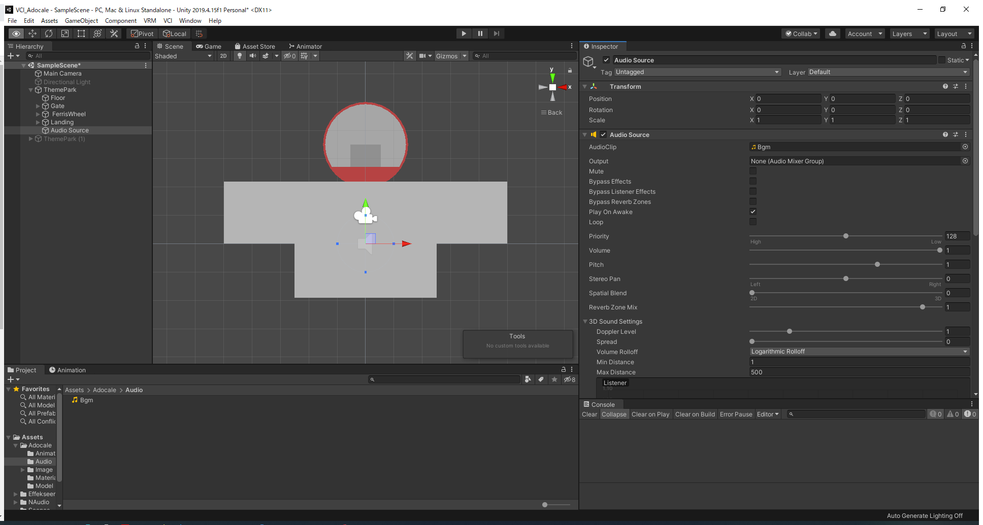This screenshot has height=525, width=983.
Task: Open the Layout dropdown
Action: [x=954, y=33]
